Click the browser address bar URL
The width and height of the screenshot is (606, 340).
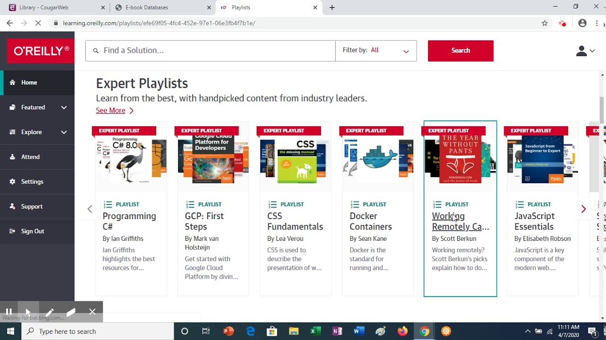pyautogui.click(x=159, y=23)
